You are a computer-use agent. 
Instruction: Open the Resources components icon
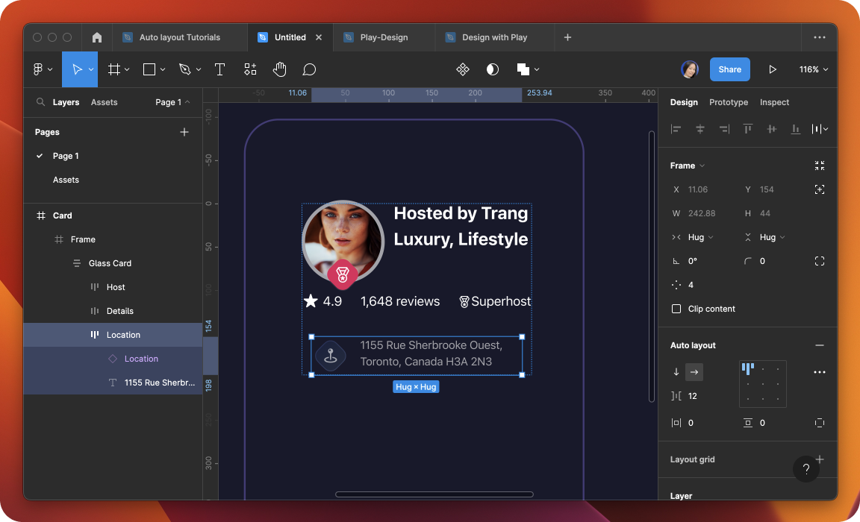point(250,69)
